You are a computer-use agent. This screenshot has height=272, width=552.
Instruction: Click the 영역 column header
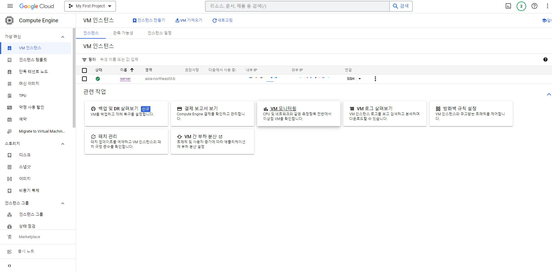click(149, 70)
